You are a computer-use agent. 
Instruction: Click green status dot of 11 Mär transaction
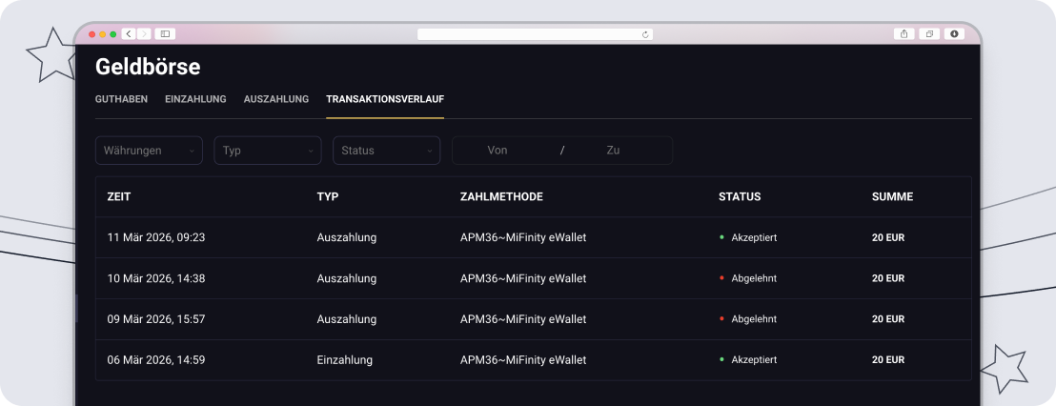[x=721, y=237]
